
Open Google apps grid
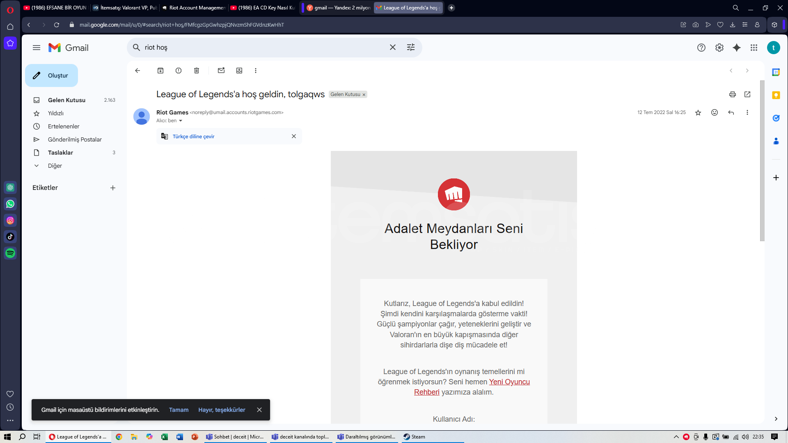[754, 48]
